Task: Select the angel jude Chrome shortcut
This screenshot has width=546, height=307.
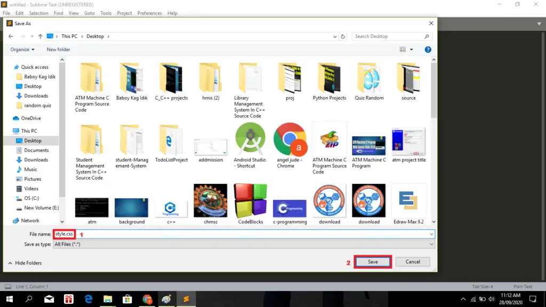Action: [x=290, y=140]
